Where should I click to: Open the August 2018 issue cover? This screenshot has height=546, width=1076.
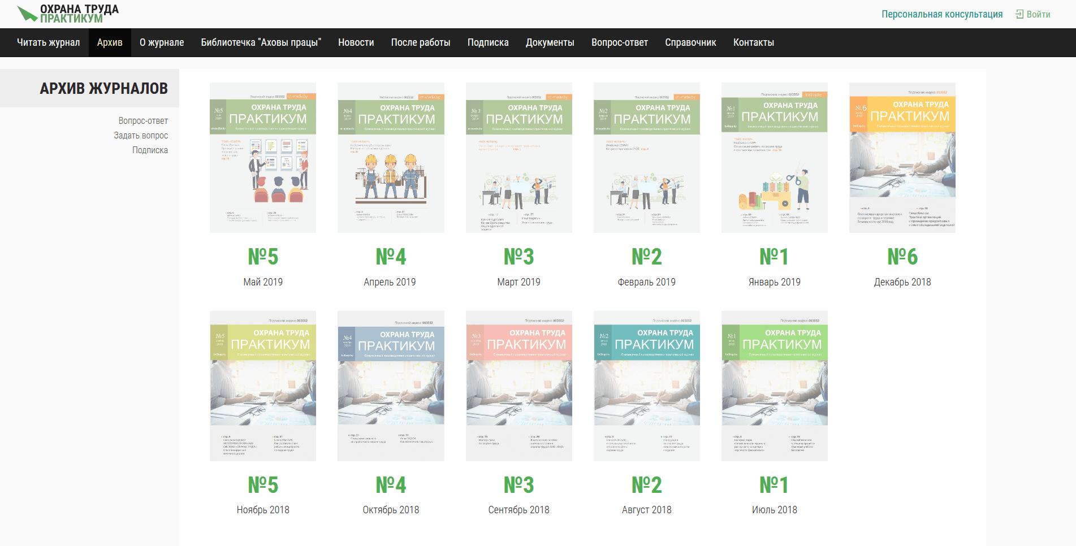point(647,386)
